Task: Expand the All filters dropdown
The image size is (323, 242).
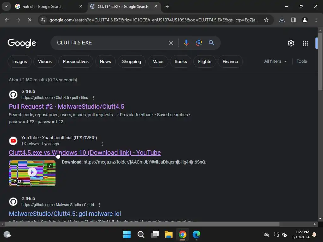Action: (275, 61)
